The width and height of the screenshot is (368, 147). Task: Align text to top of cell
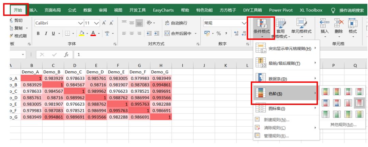click(124, 23)
